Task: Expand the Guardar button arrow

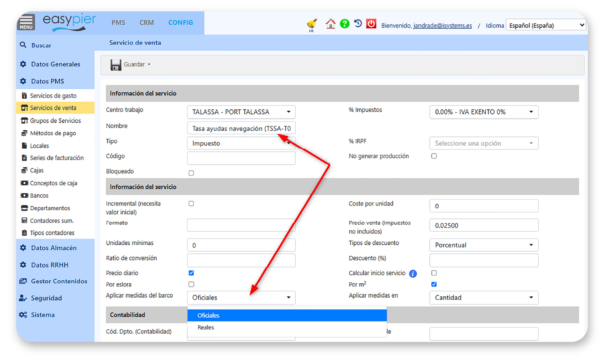Action: click(149, 64)
